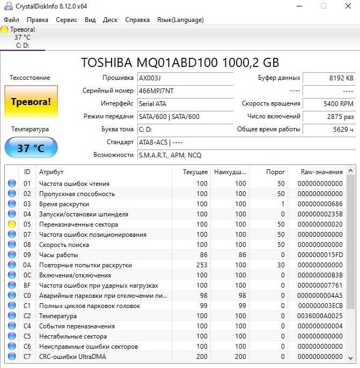Click the blue status icon for Часы работы
The width and height of the screenshot is (360, 368).
12,254
